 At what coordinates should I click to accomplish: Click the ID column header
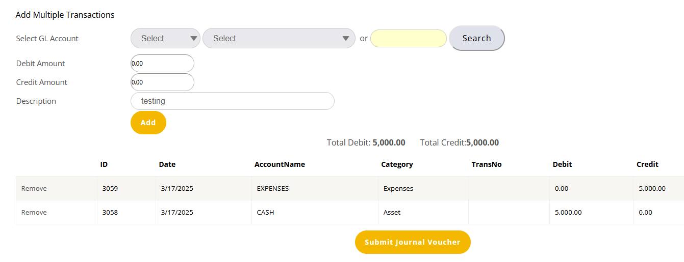(104, 164)
